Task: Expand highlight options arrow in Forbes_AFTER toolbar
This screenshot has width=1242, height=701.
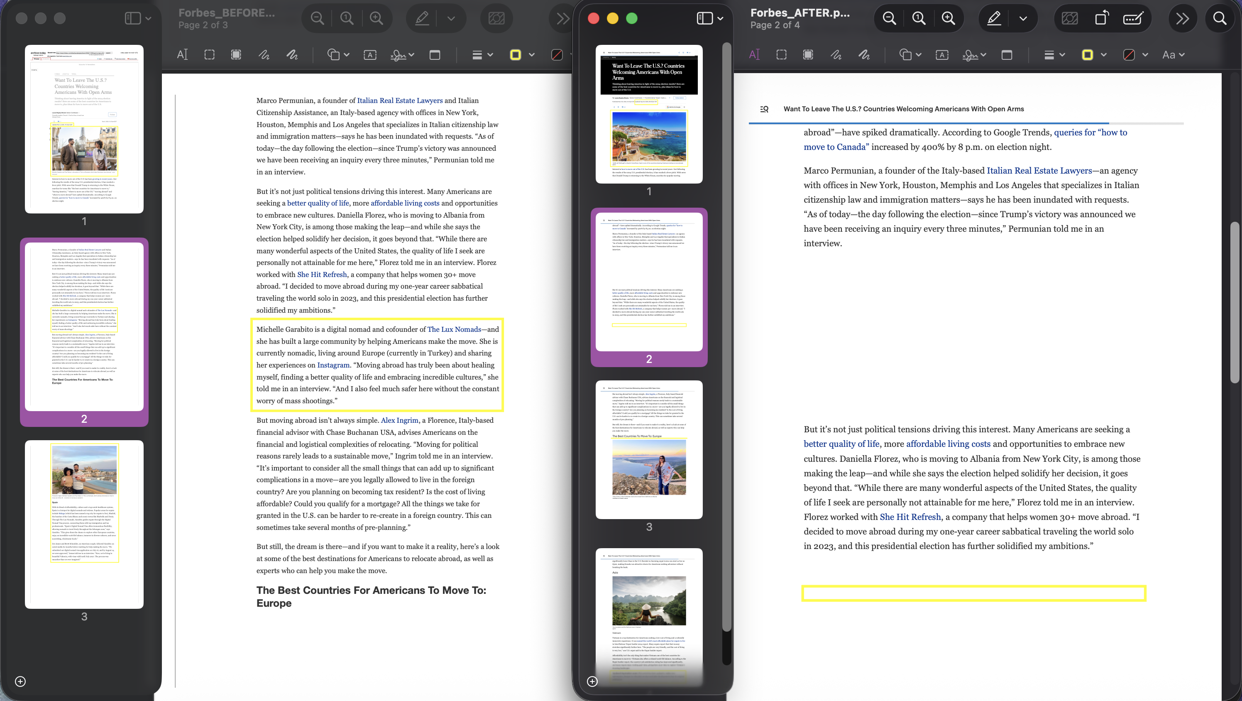Action: [x=1023, y=18]
